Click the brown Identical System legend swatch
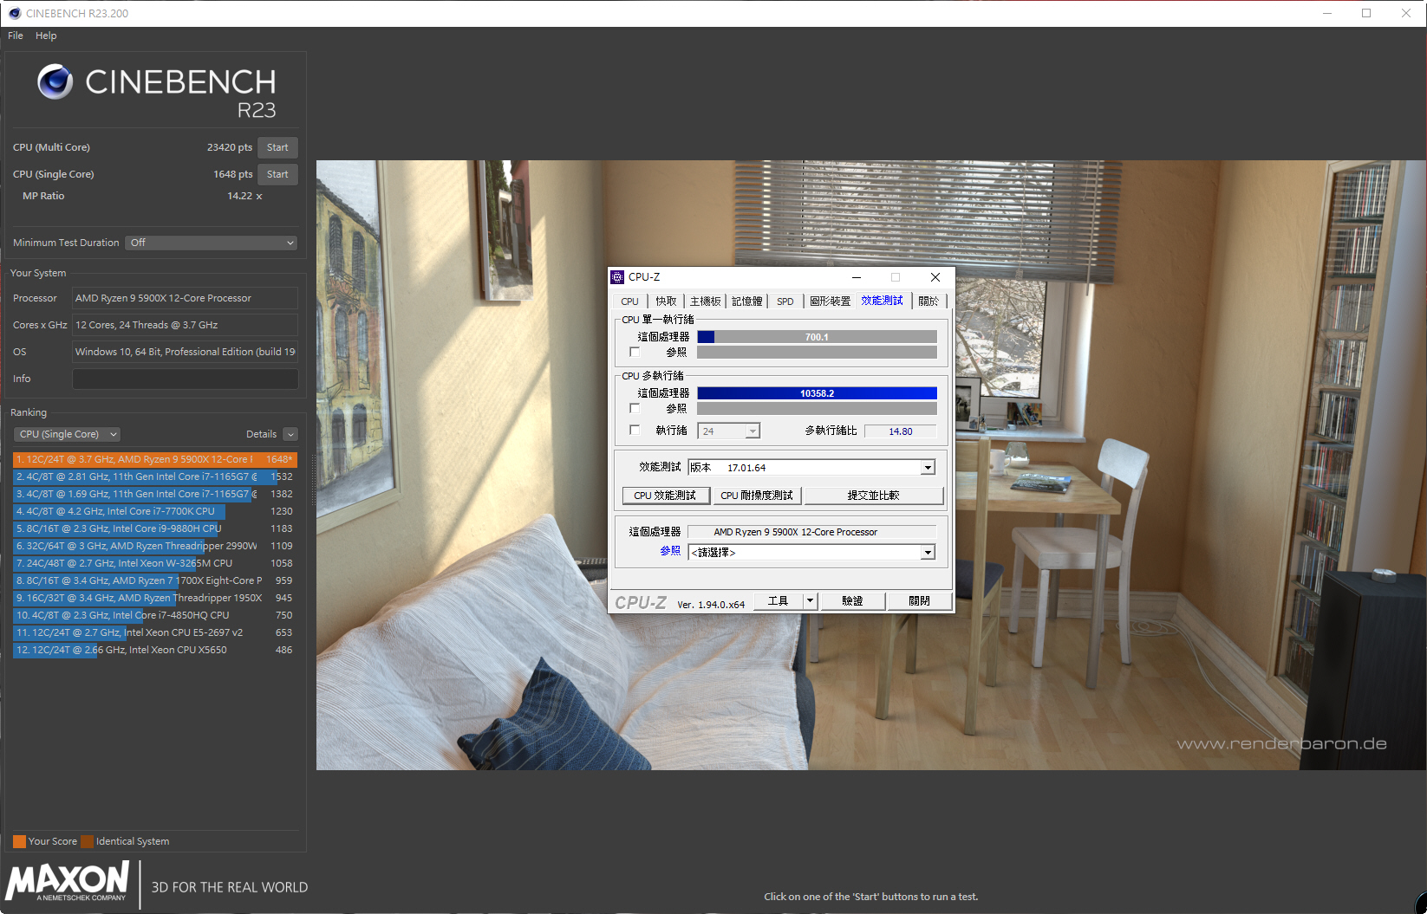 coord(87,841)
